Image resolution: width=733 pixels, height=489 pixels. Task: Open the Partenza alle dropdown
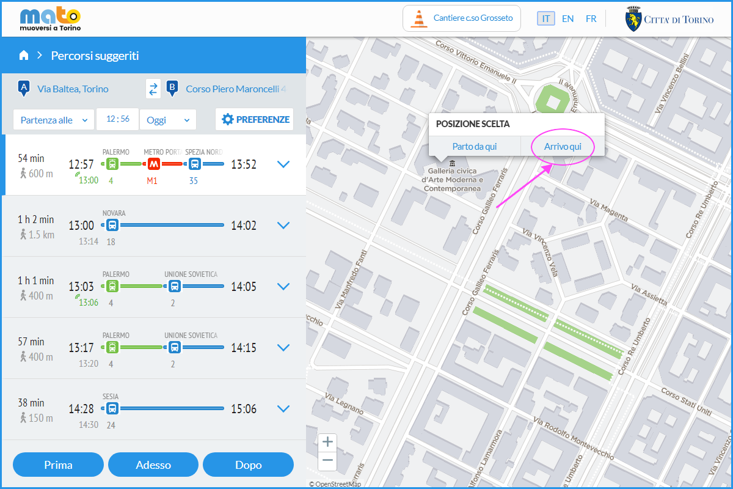54,120
